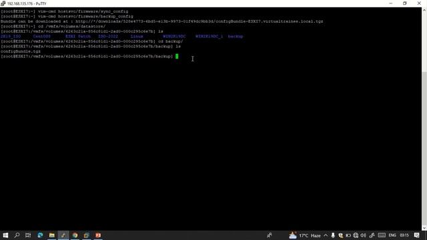Open the Windows Security tray icon

point(341,235)
